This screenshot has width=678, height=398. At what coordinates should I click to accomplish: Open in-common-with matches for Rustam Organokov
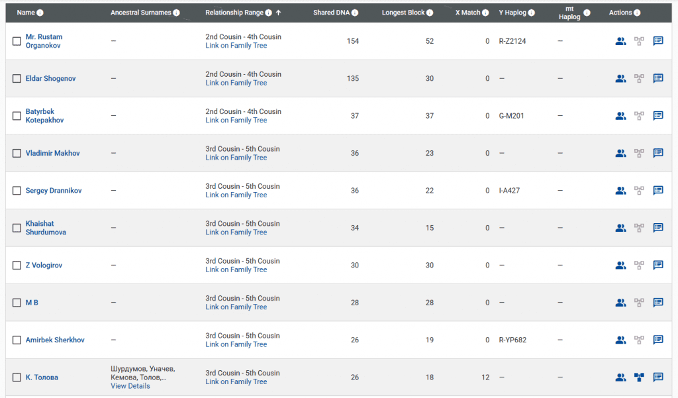pos(620,41)
